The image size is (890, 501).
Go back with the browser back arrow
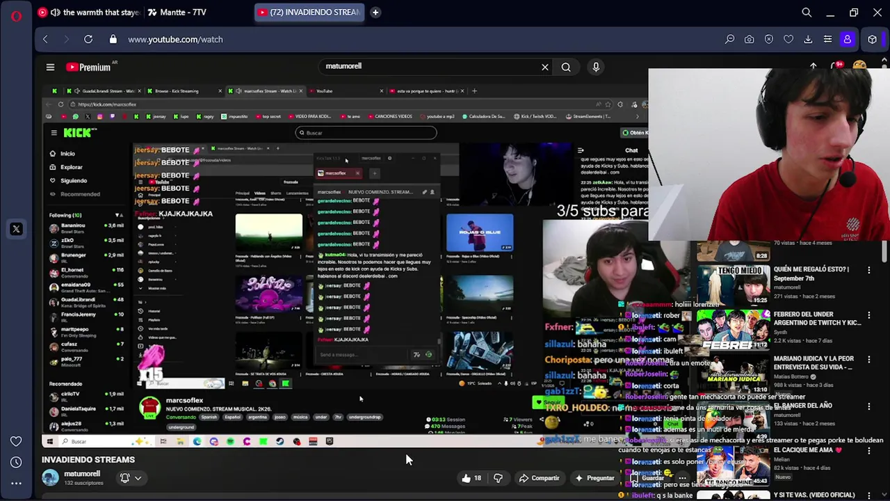[x=45, y=40]
